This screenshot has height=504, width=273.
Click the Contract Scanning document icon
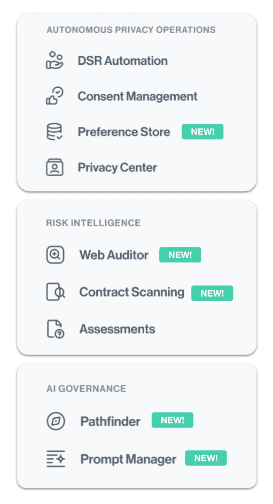(x=56, y=292)
